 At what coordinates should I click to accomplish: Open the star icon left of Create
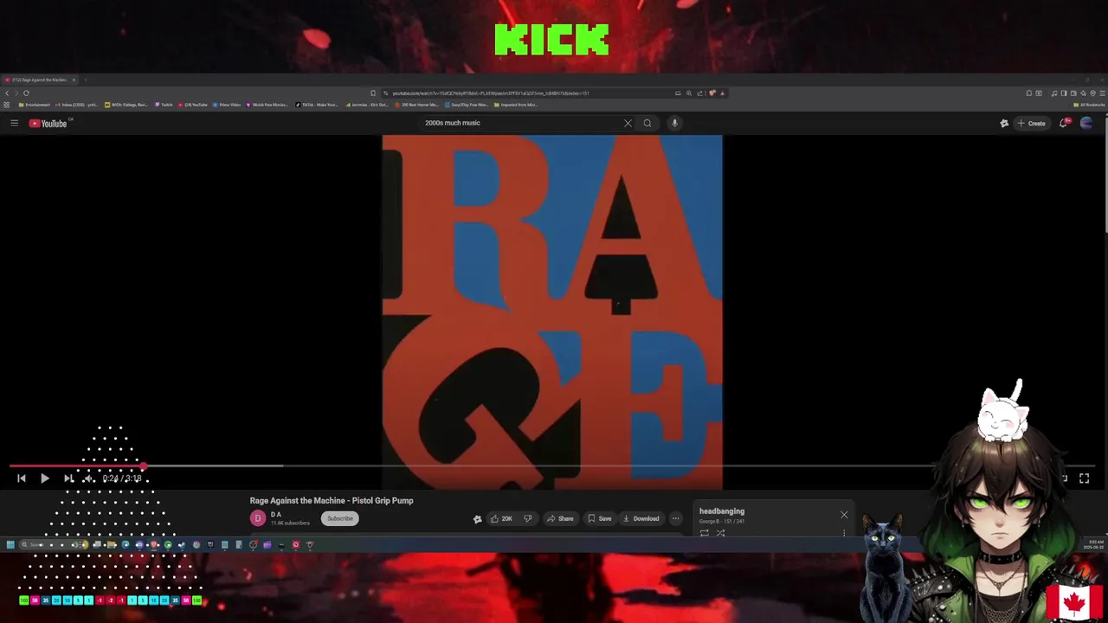click(1004, 123)
